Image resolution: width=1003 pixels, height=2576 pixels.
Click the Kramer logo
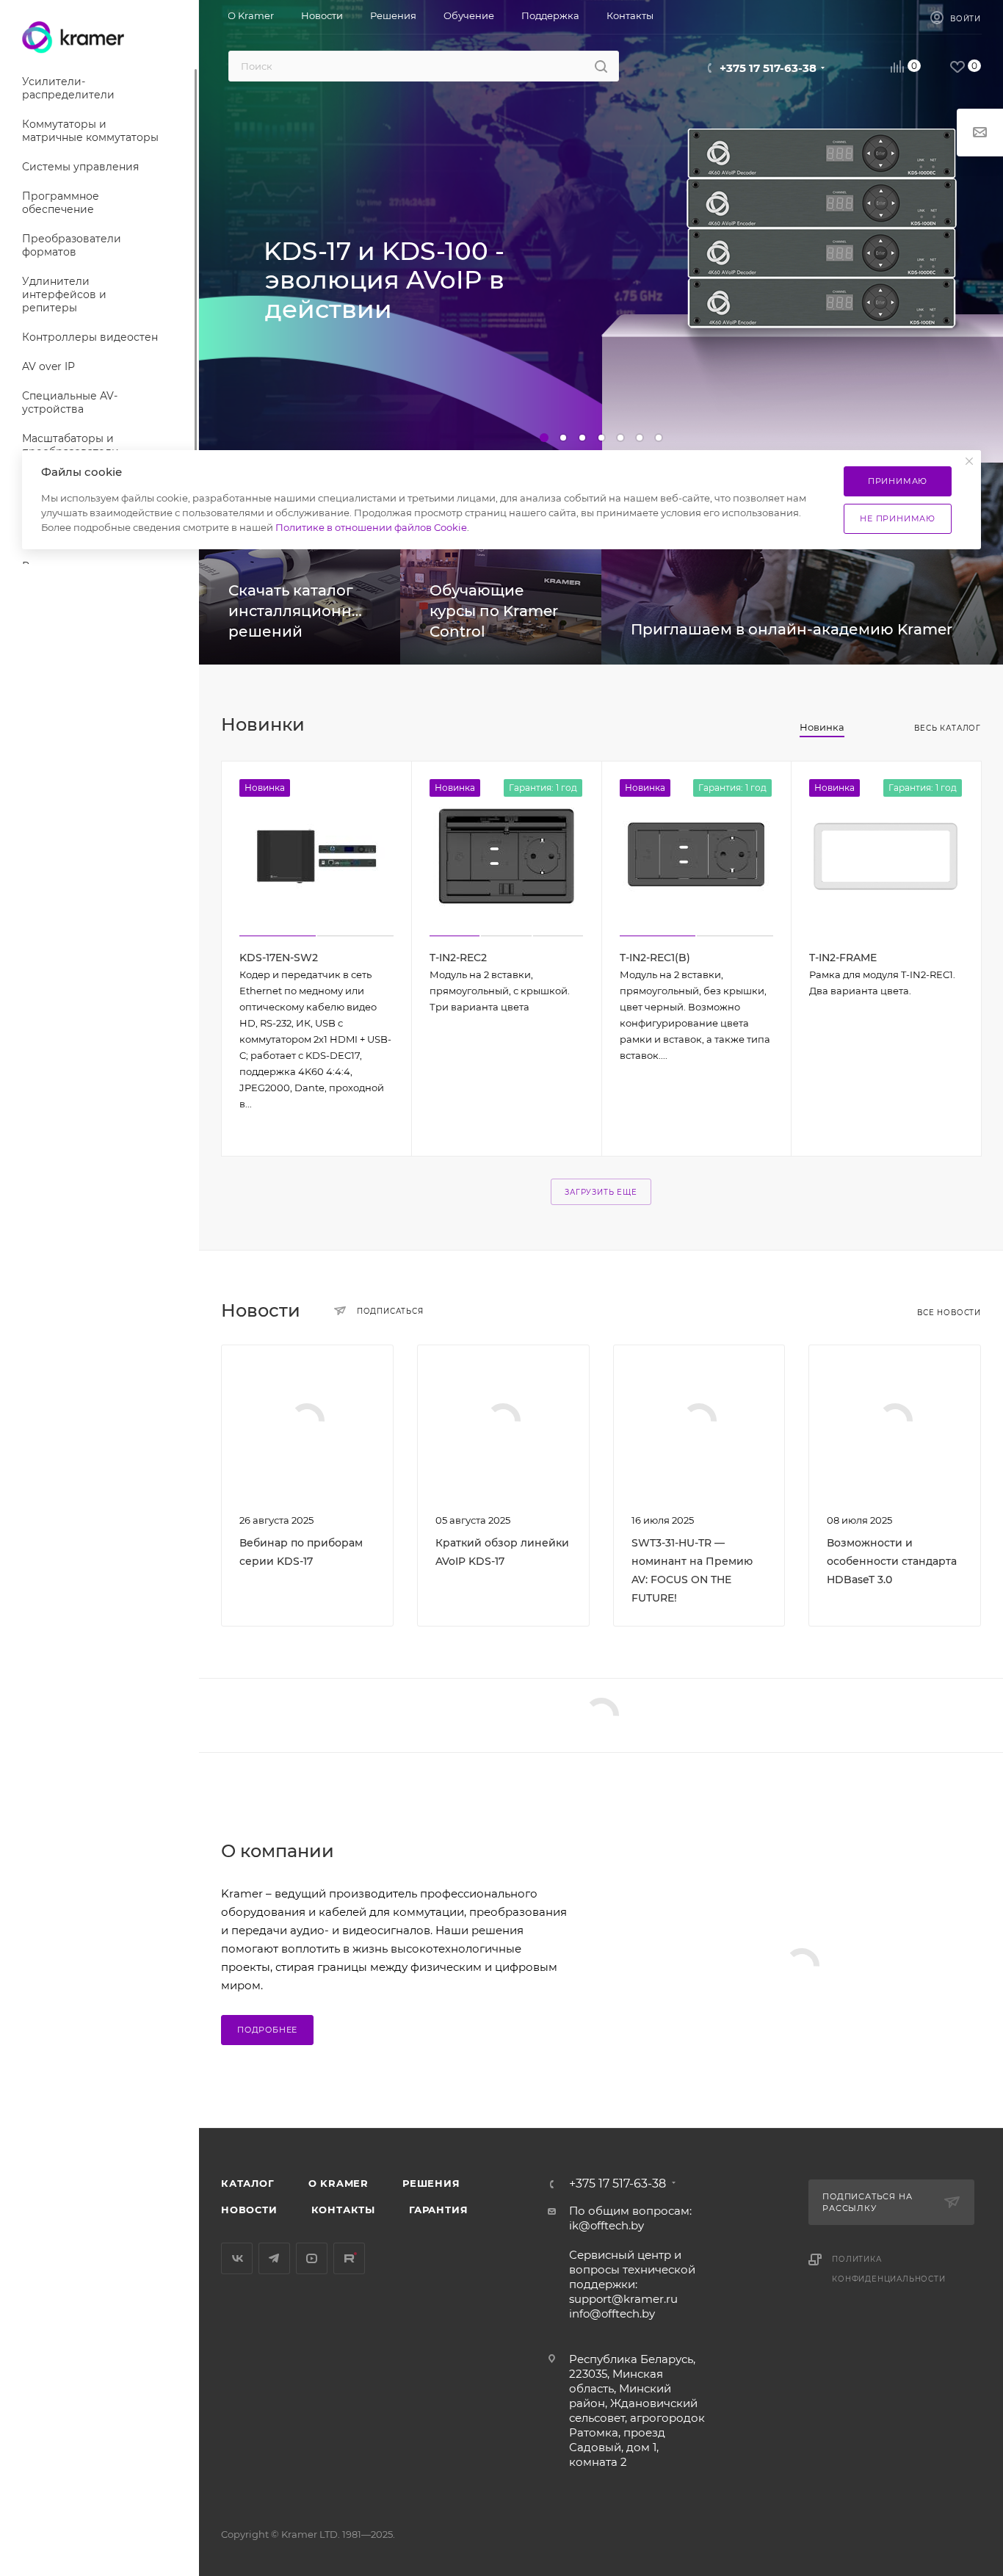point(73,38)
